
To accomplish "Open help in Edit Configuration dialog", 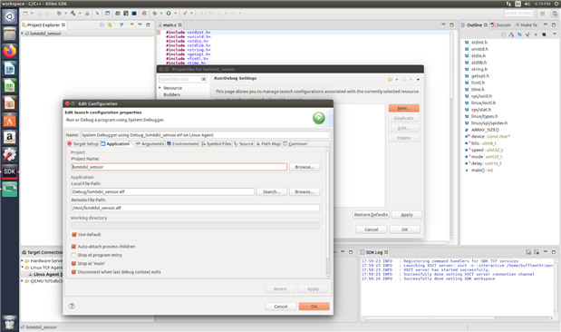I will (x=72, y=306).
